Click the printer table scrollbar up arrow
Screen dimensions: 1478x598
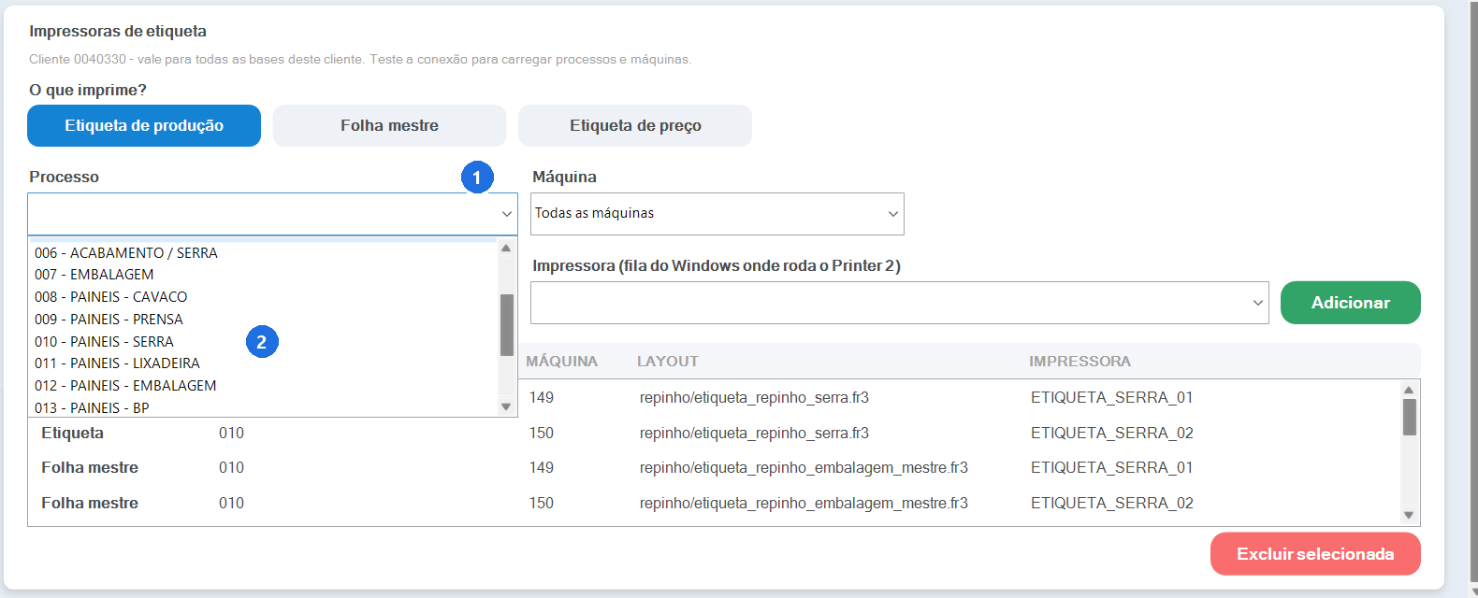coord(1409,391)
